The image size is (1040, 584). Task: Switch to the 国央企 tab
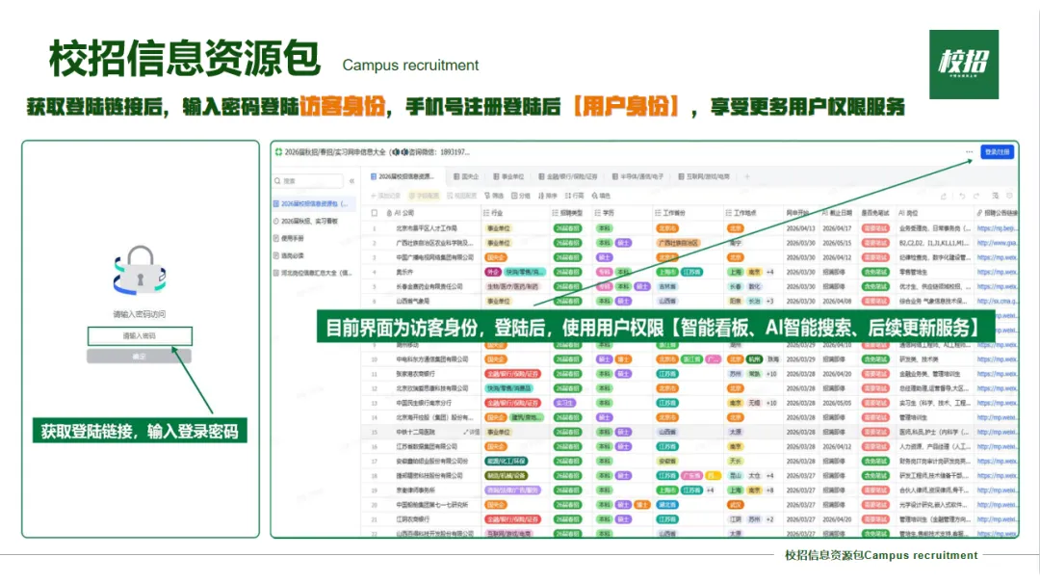(466, 176)
